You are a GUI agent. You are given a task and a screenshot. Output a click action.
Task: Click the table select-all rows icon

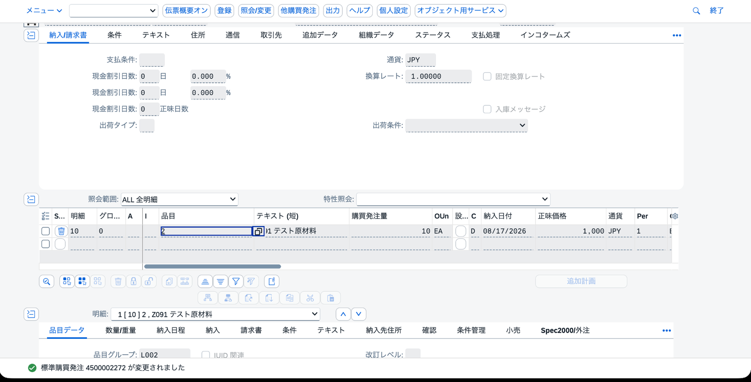[x=46, y=216]
